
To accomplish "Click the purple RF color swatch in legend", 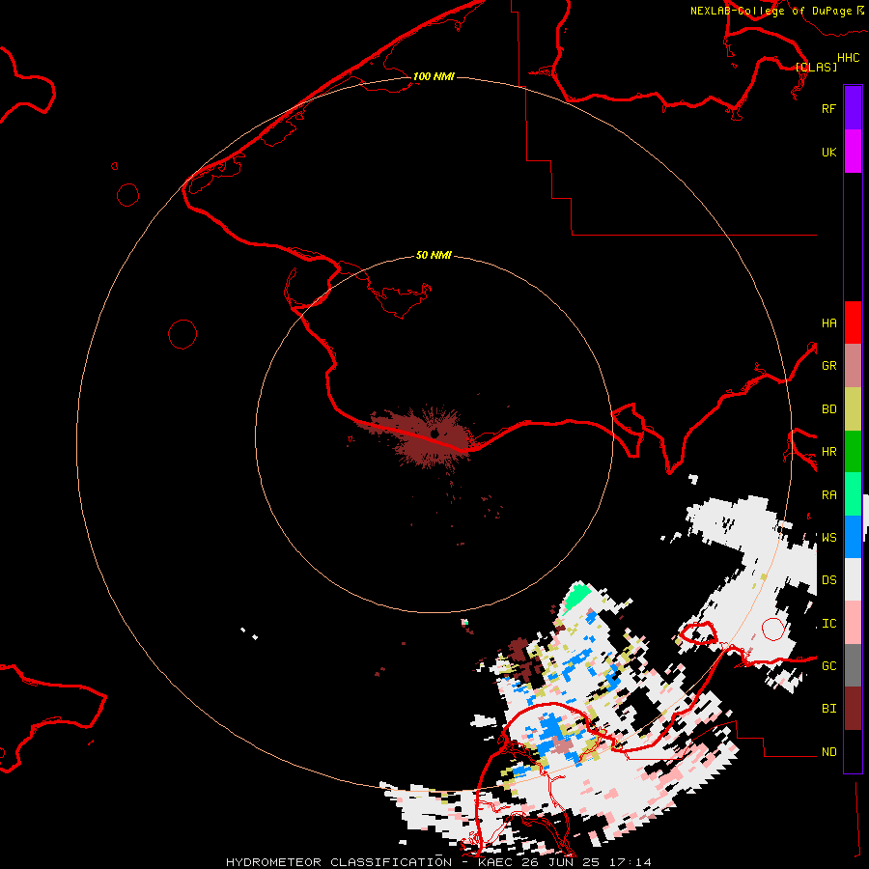I will click(853, 108).
